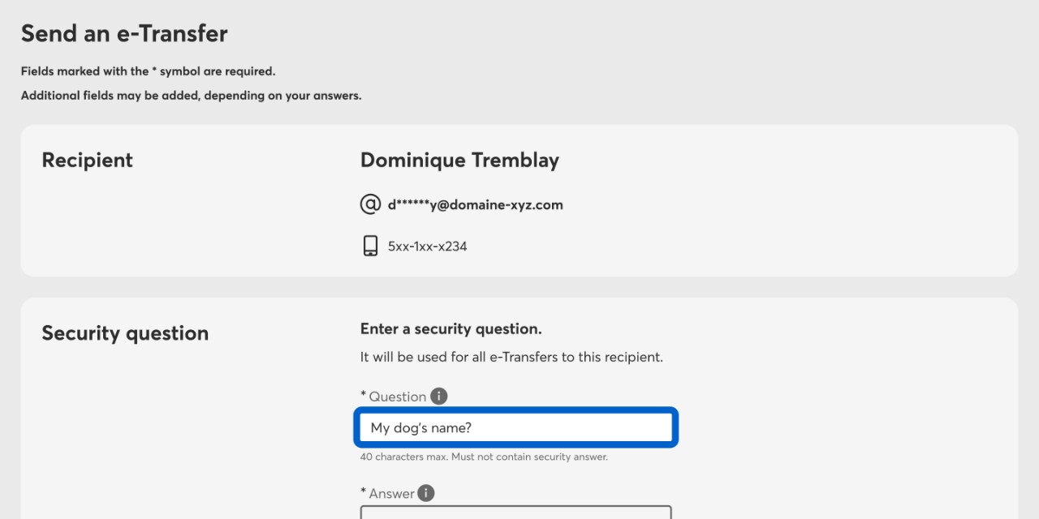Click 'Additional fields may be added' notice
This screenshot has width=1039, height=519.
point(191,96)
